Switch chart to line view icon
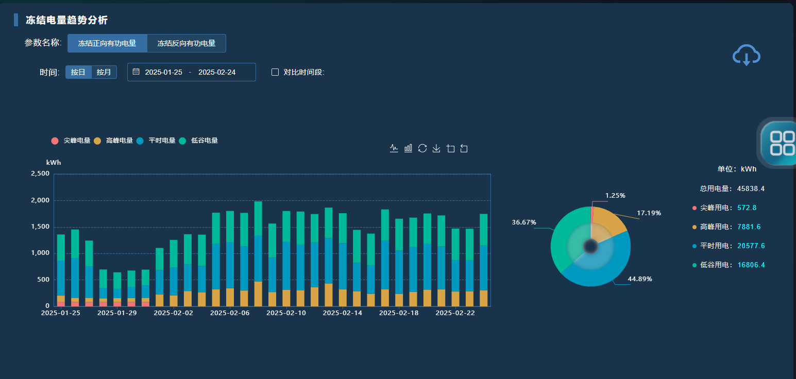 coord(394,148)
